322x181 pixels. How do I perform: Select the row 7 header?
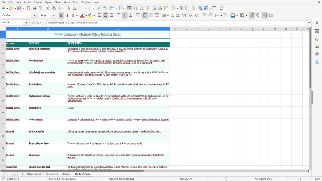coord(3,89)
